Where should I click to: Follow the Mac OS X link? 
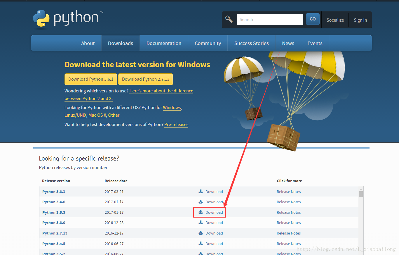[x=97, y=115]
